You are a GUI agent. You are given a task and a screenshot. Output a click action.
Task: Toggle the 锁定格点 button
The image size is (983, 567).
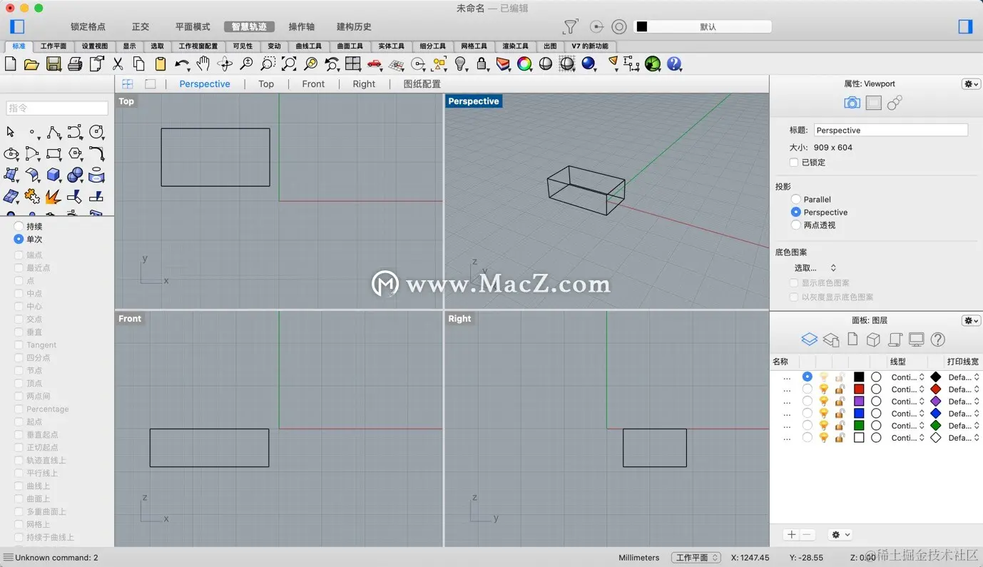click(88, 26)
